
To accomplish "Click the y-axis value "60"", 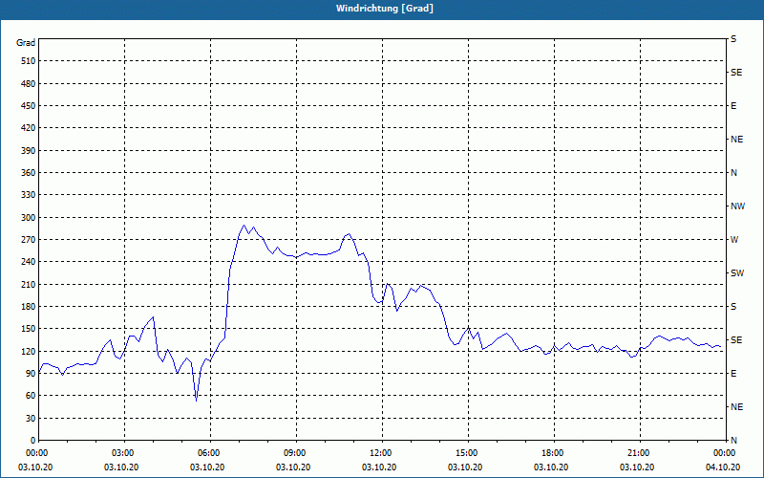I will tap(31, 396).
